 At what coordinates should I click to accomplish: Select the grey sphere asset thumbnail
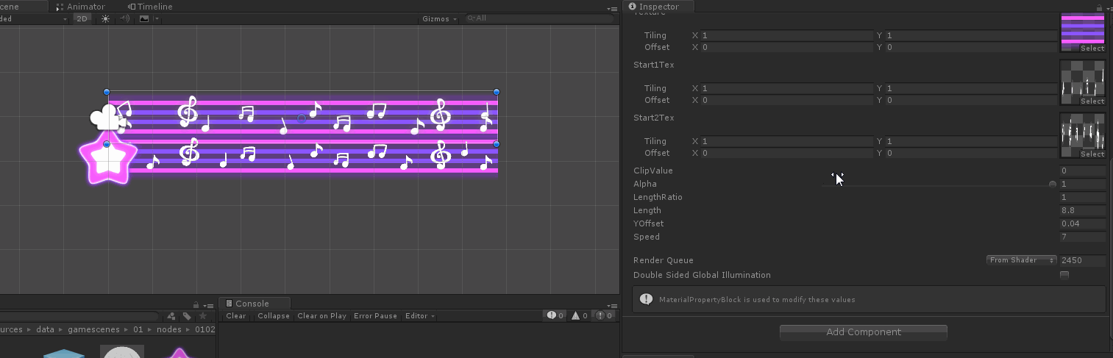tap(121, 352)
